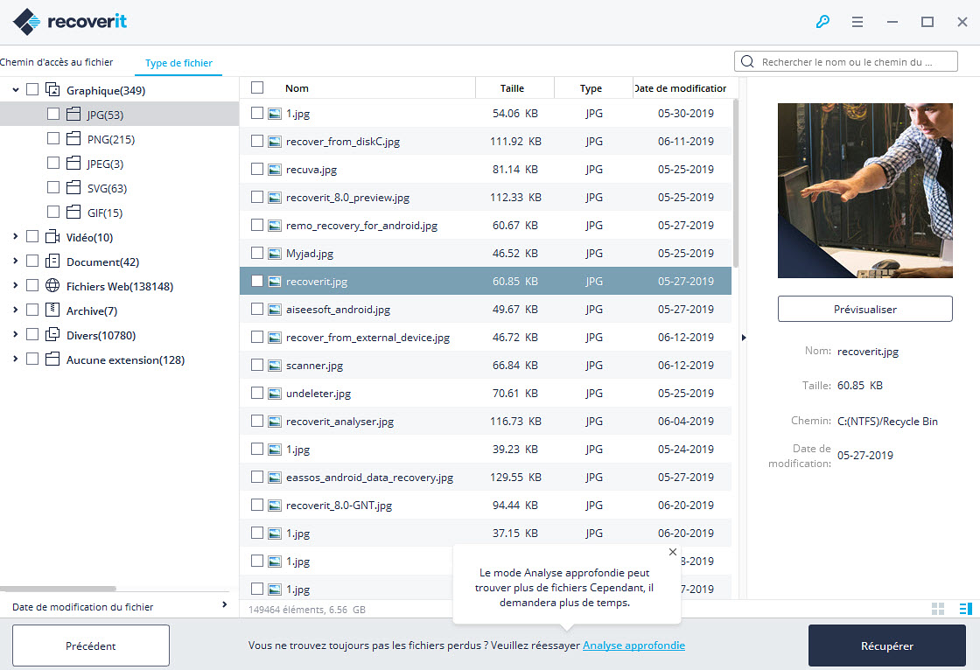Click image icon of undeleter.jpg
The width and height of the screenshot is (980, 670).
click(275, 394)
